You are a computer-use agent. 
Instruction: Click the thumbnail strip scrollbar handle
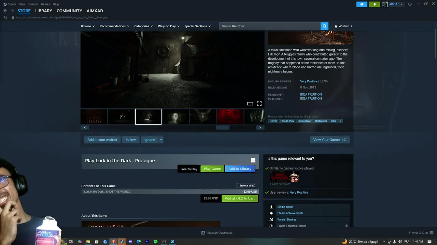click(x=223, y=128)
